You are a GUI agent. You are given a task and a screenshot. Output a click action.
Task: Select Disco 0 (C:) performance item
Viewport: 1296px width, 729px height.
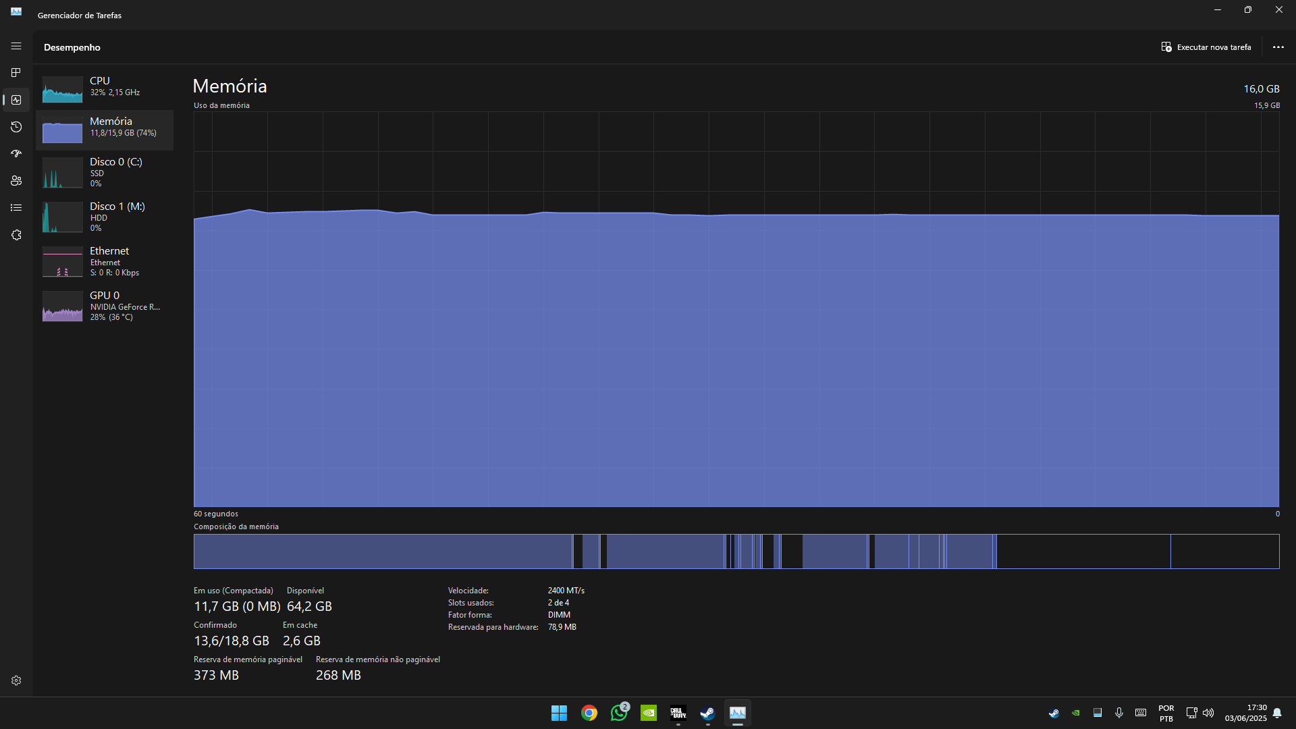105,172
